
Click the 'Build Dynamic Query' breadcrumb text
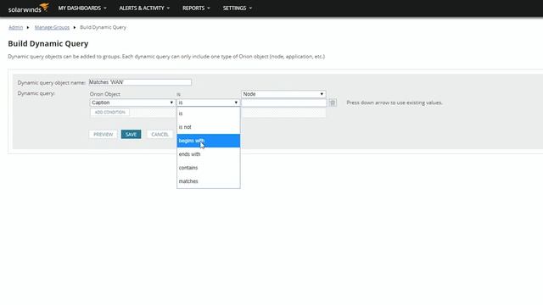click(103, 27)
